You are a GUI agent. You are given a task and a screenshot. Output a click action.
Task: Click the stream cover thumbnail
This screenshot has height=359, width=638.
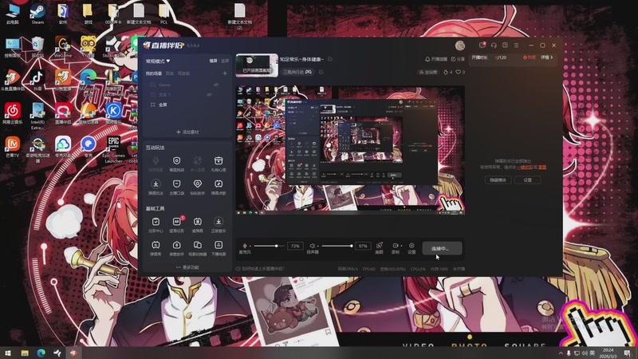(x=257, y=65)
